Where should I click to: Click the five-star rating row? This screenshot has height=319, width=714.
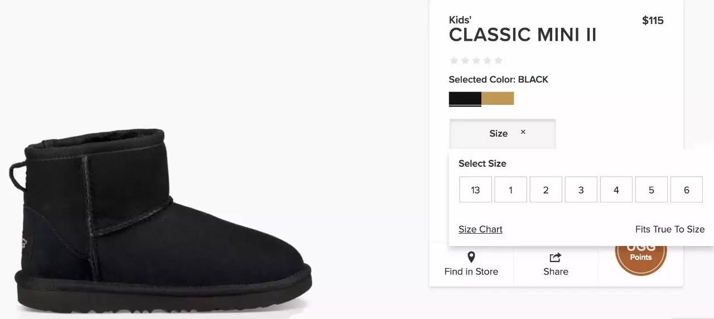pyautogui.click(x=476, y=60)
